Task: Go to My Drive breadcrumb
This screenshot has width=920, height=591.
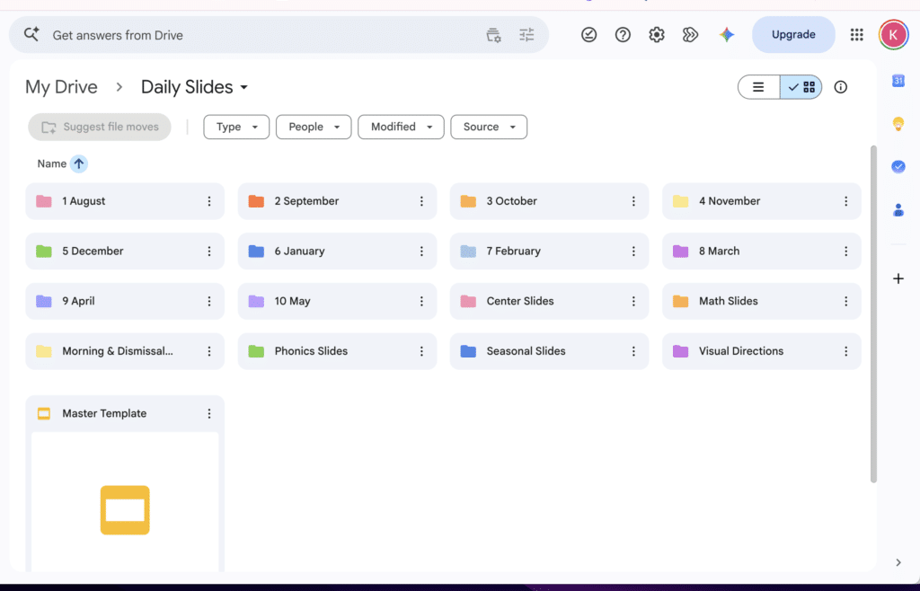Action: (x=61, y=87)
